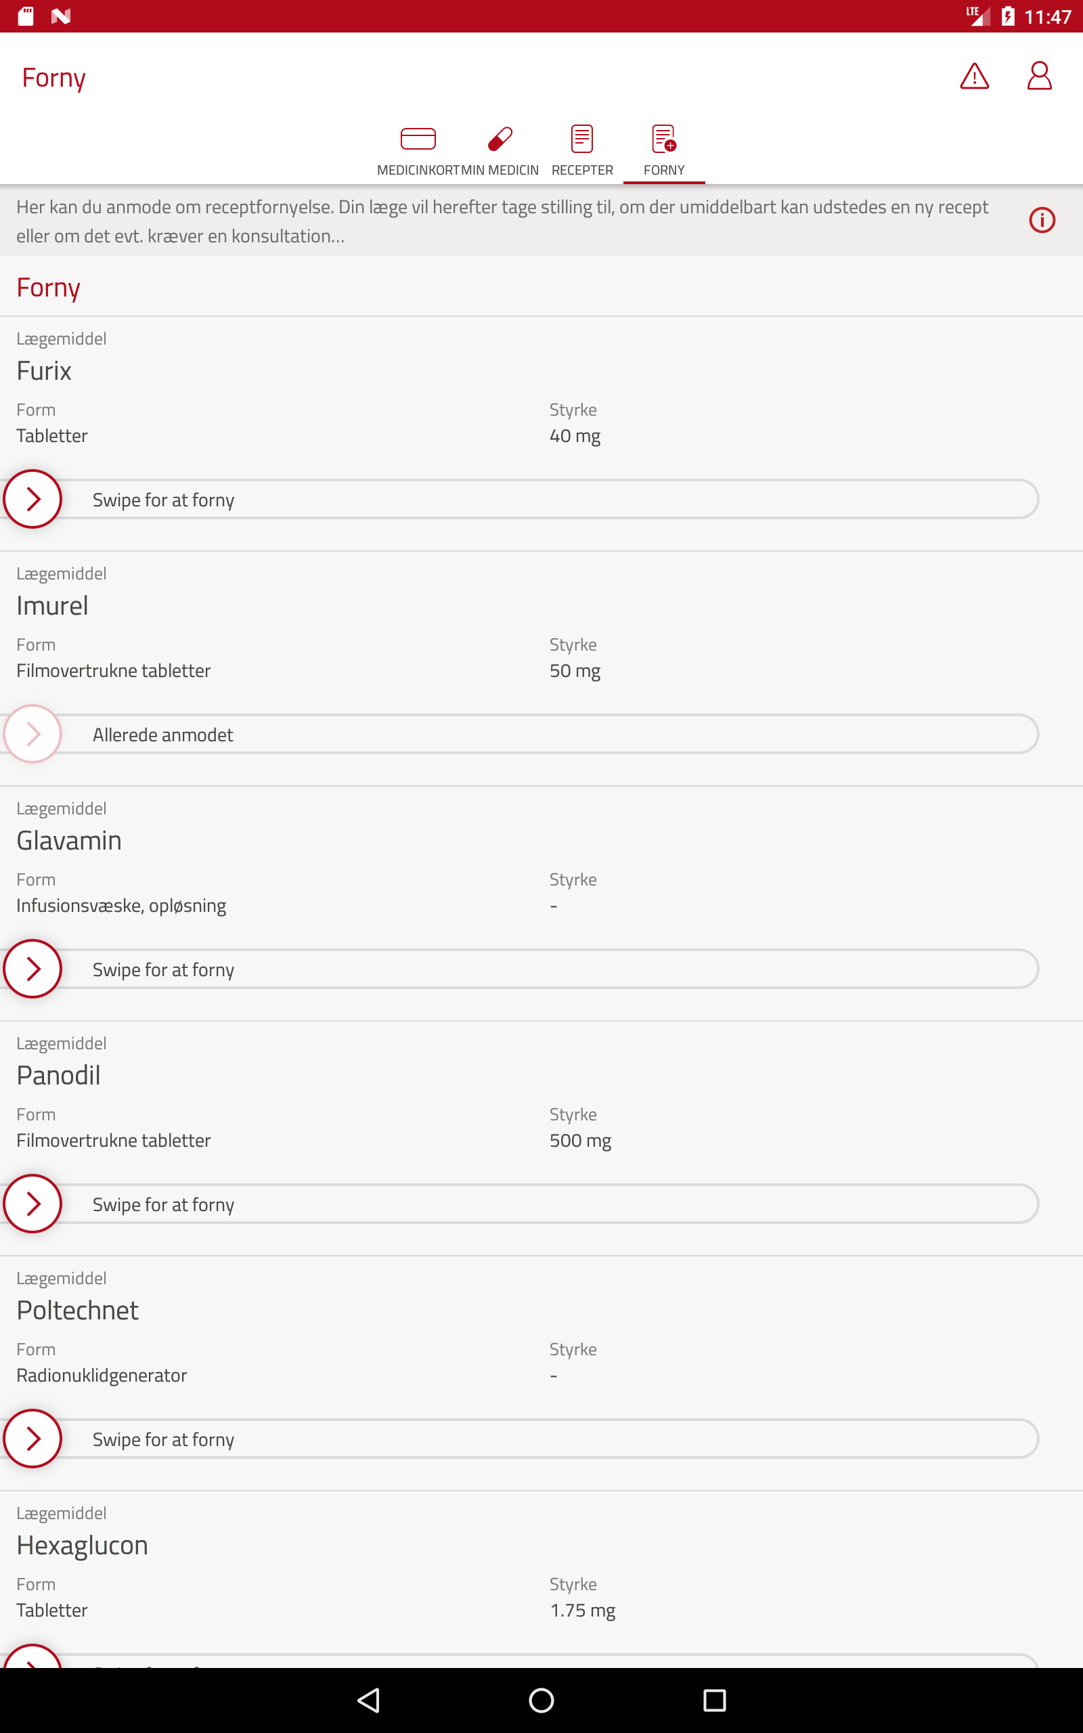This screenshot has height=1733, width=1083.
Task: Open the red info circle icon
Action: tap(1042, 220)
